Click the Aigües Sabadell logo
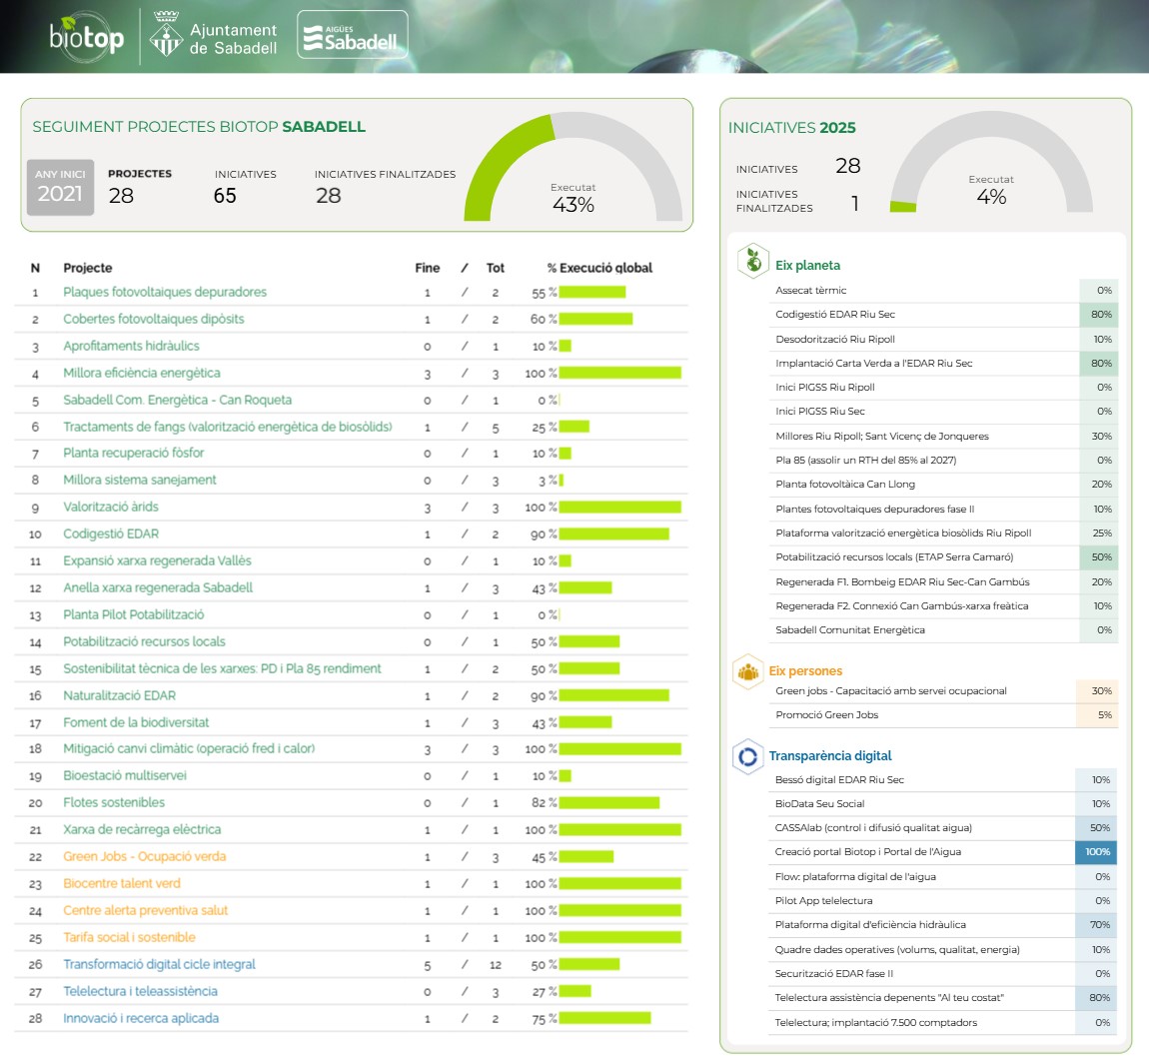 pos(353,34)
